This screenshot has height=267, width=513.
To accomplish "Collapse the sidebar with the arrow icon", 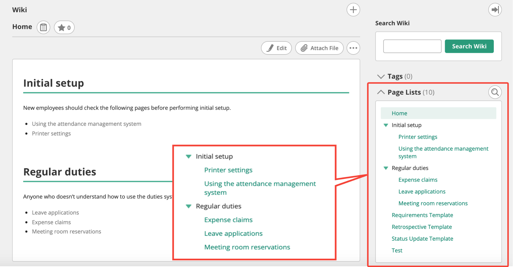I will click(x=495, y=10).
